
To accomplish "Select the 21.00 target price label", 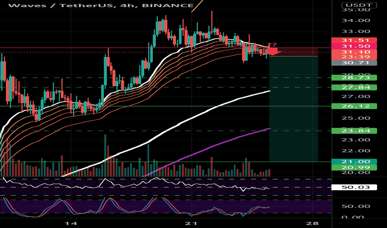I will 354,162.
